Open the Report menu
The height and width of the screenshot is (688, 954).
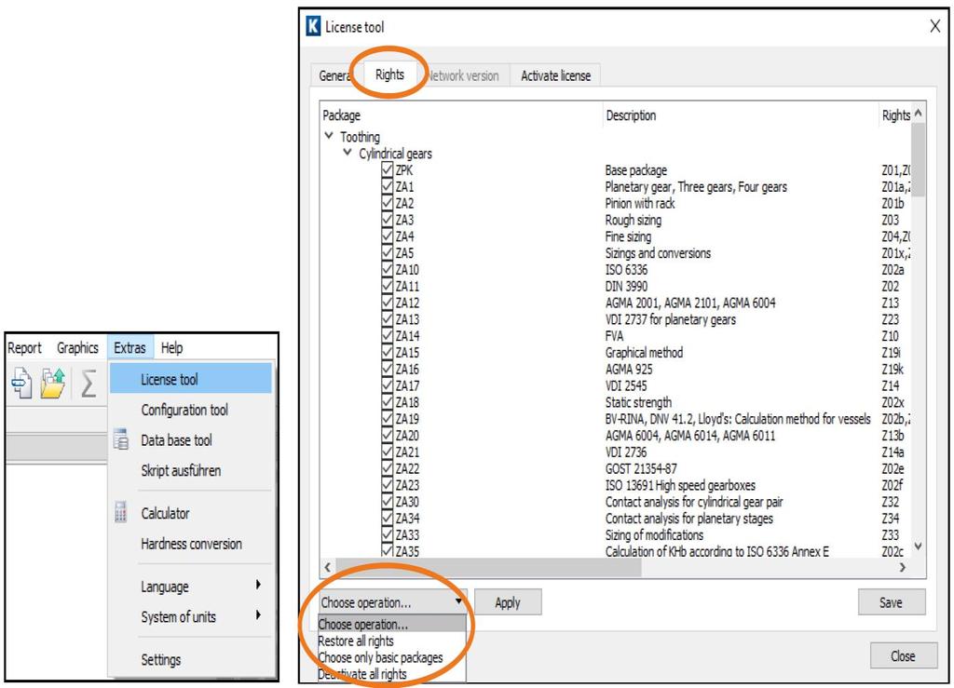click(24, 347)
